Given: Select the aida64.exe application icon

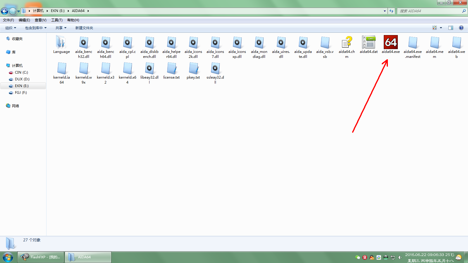Looking at the screenshot, I should click(x=390, y=43).
